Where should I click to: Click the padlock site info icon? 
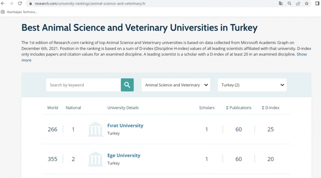coord(31,3)
